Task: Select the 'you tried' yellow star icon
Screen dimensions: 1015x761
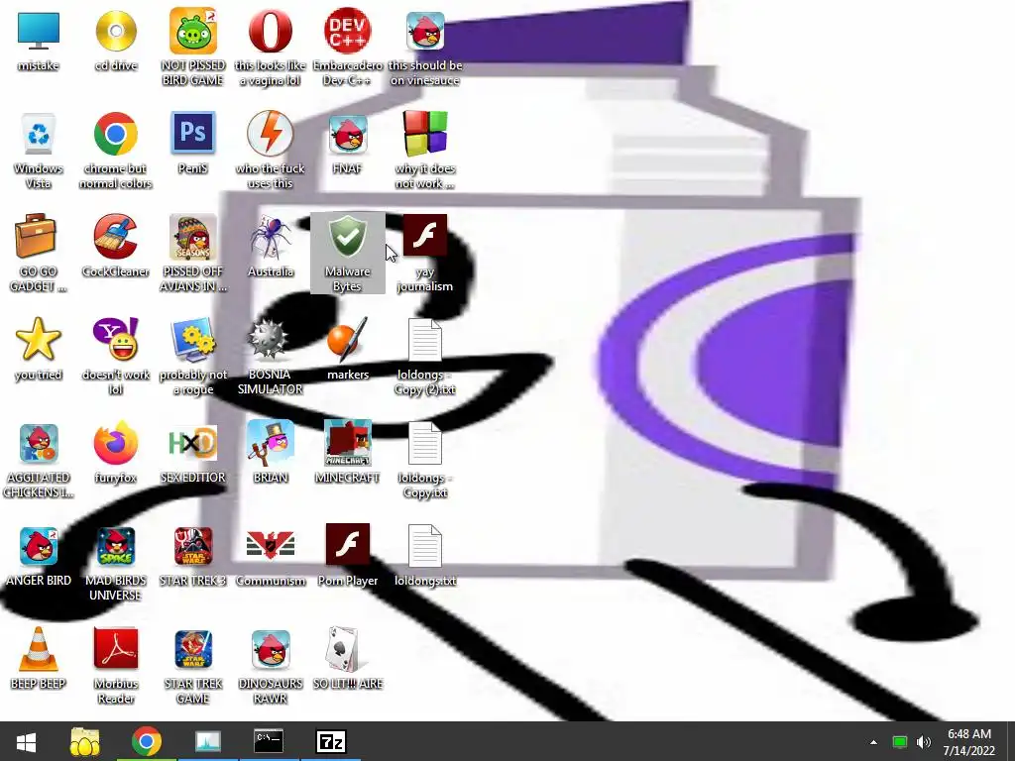Action: point(39,340)
